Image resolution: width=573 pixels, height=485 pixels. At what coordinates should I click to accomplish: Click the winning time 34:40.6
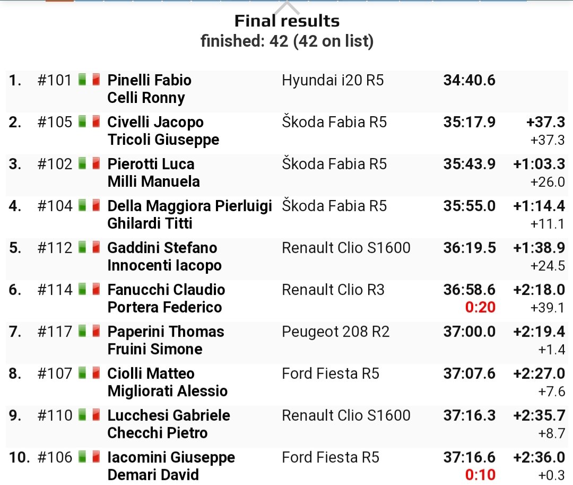click(x=469, y=80)
